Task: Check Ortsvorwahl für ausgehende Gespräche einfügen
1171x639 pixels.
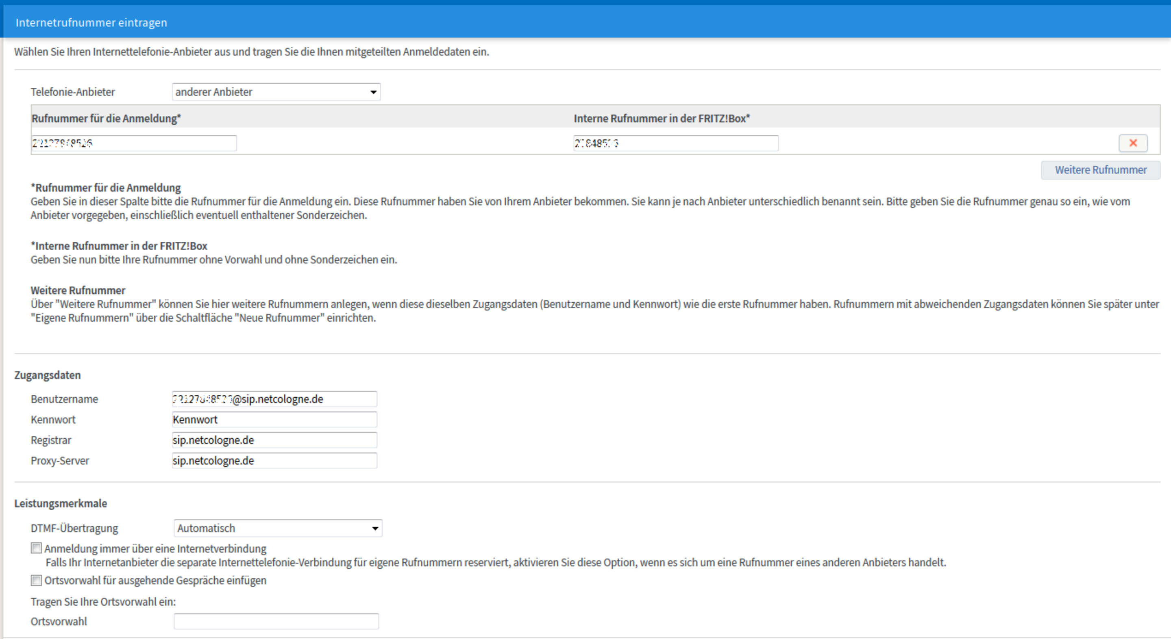Action: pyautogui.click(x=36, y=580)
